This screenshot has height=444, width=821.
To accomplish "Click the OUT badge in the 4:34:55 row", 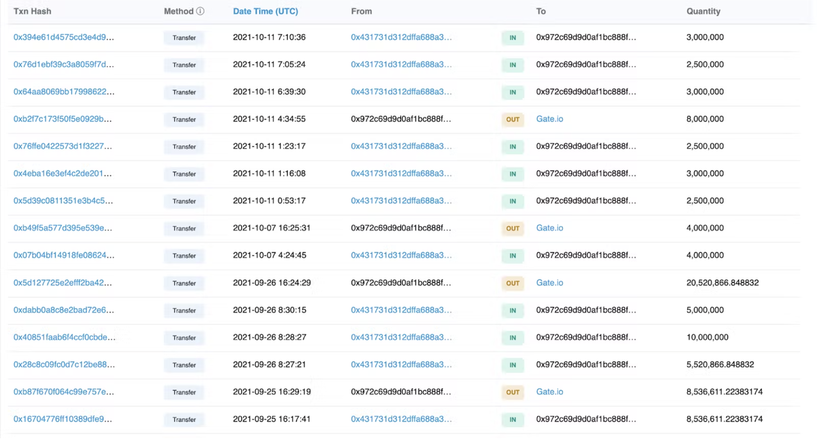I will point(512,119).
